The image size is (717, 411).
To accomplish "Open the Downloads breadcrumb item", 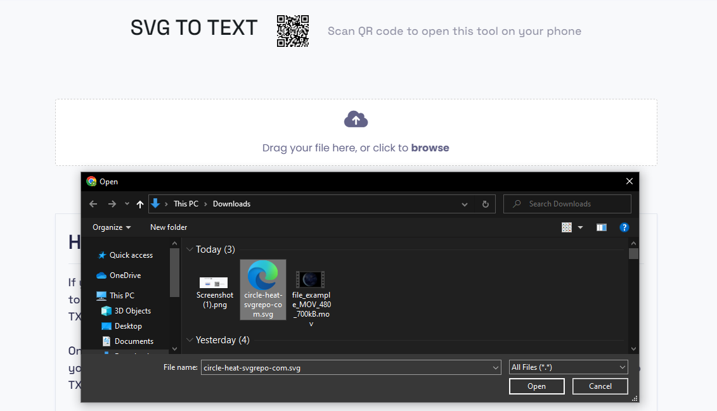I will 231,204.
